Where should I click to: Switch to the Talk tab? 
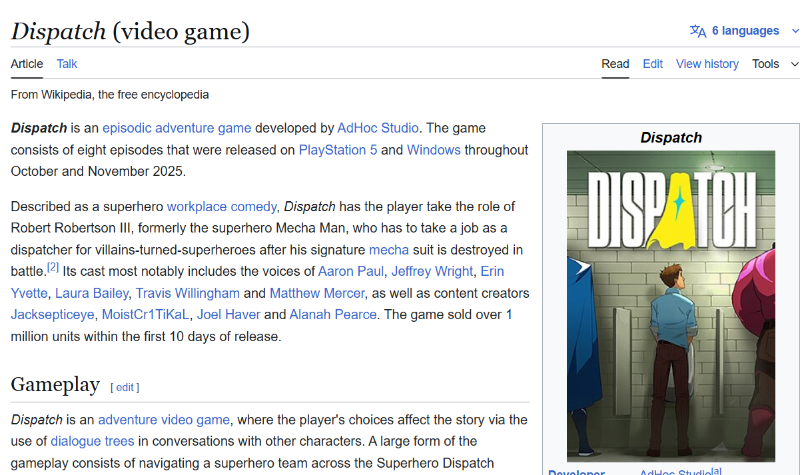[x=67, y=64]
